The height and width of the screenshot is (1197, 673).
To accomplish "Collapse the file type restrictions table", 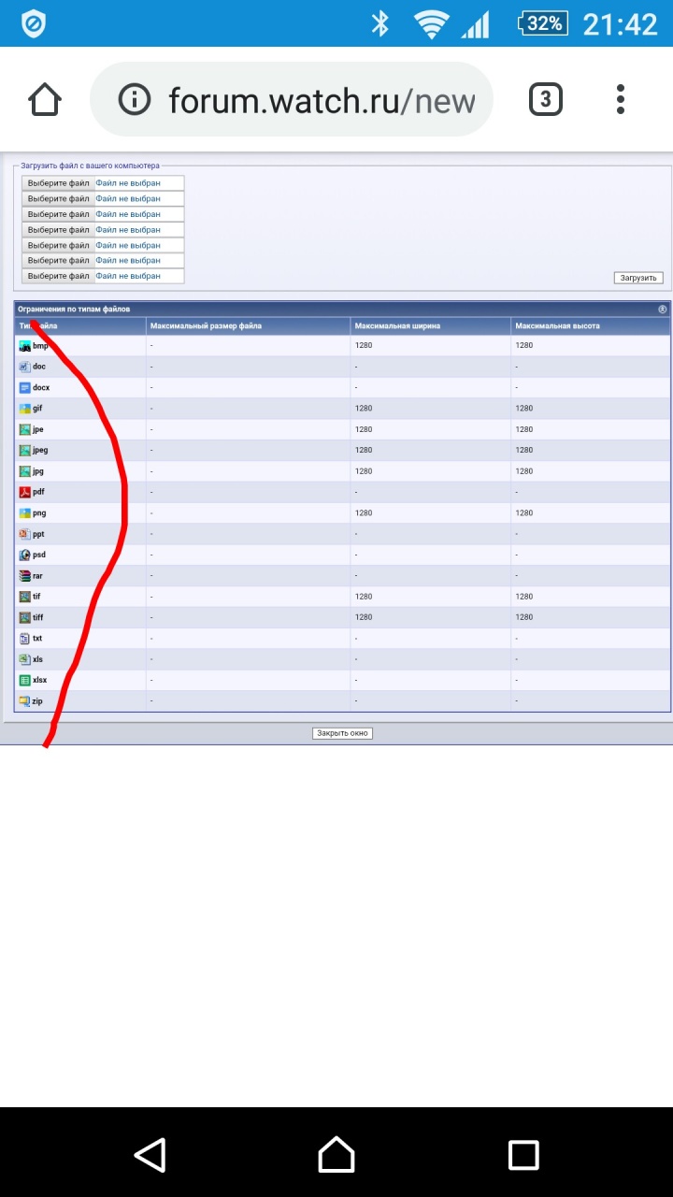I will pos(662,309).
